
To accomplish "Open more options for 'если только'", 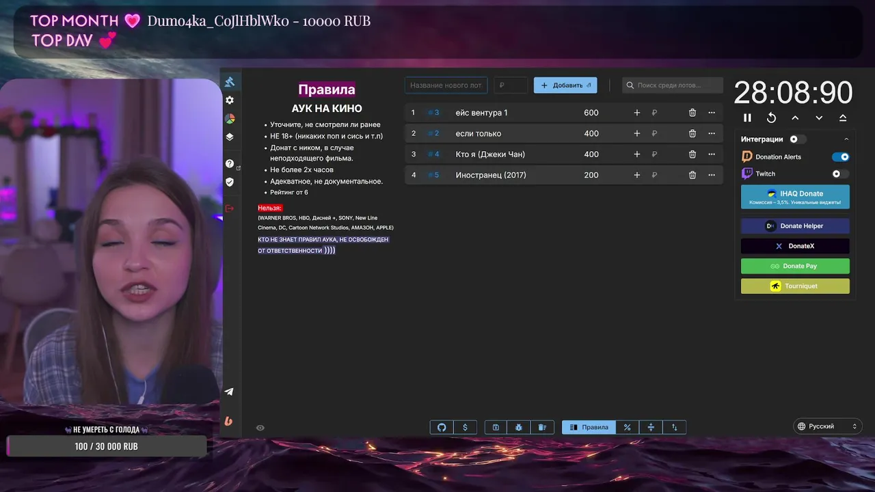I will click(x=712, y=133).
